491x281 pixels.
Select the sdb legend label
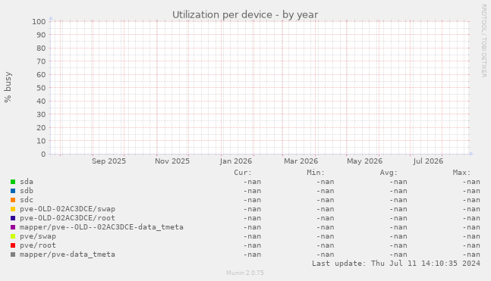pos(27,191)
